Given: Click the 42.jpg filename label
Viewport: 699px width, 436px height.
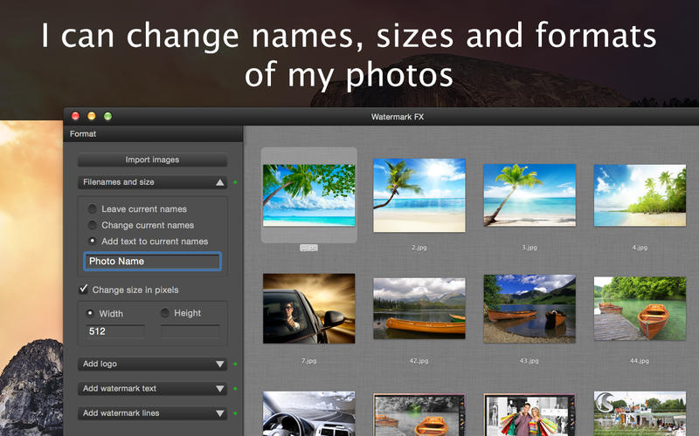Looking at the screenshot, I should [419, 361].
